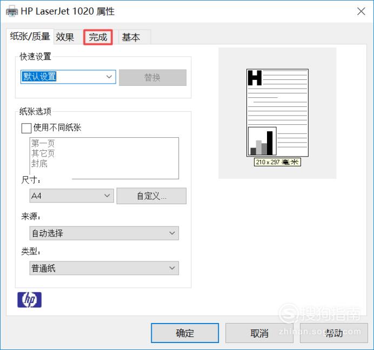The height and width of the screenshot is (350, 374).
Task: Close the HP LaserJet 1020 properties dialog
Action: click(361, 11)
